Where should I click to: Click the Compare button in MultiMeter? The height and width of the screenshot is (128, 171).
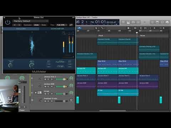pyautogui.click(x=27, y=25)
